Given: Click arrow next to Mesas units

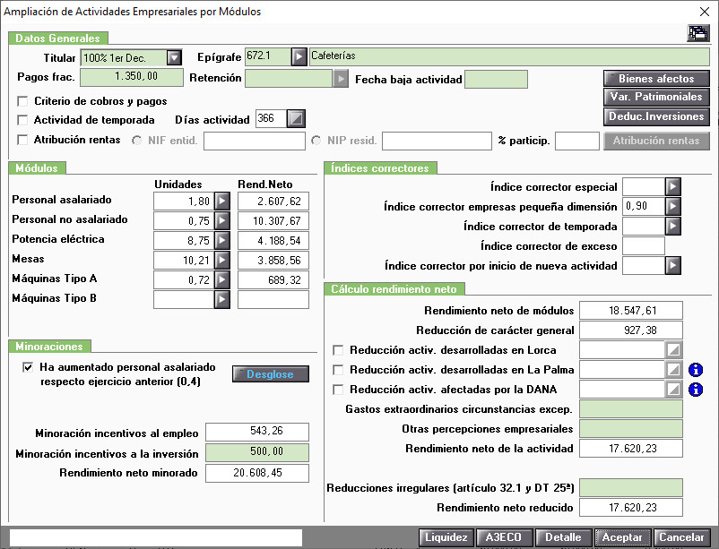Looking at the screenshot, I should (222, 261).
